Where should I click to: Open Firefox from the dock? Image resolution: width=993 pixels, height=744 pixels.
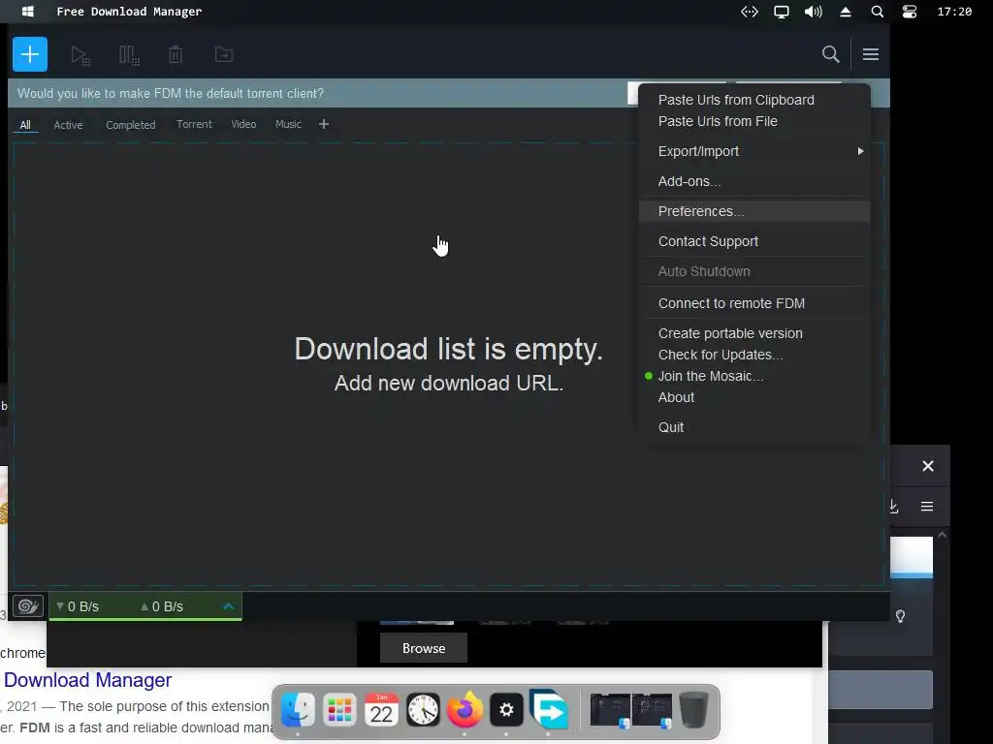(464, 710)
